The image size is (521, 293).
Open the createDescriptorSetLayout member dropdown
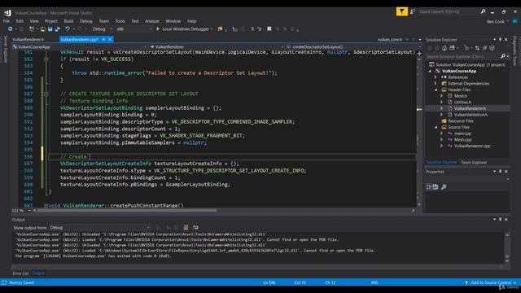click(x=352, y=47)
